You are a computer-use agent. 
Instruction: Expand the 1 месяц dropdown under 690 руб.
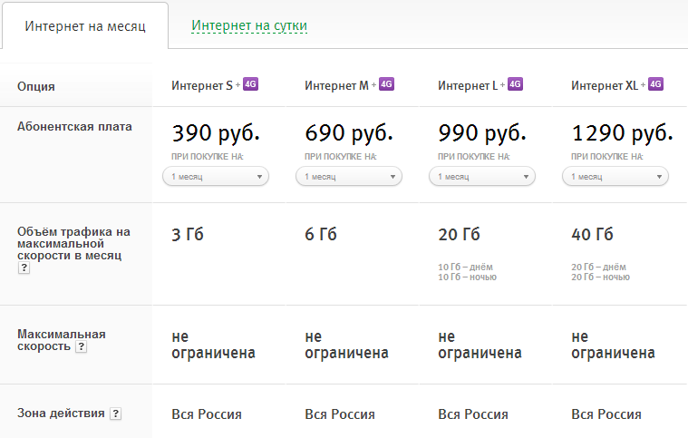(349, 176)
